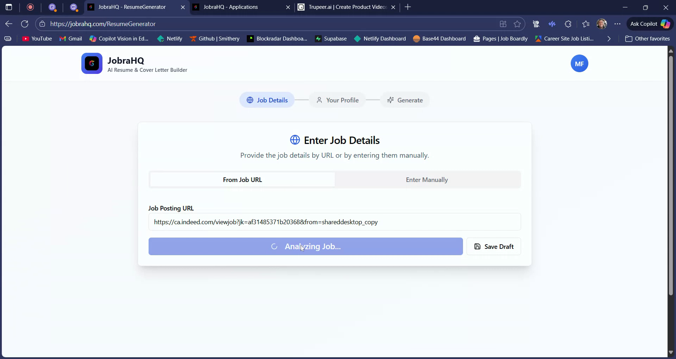The width and height of the screenshot is (676, 359).
Task: Open the browser settings ellipsis menu
Action: [x=618, y=24]
